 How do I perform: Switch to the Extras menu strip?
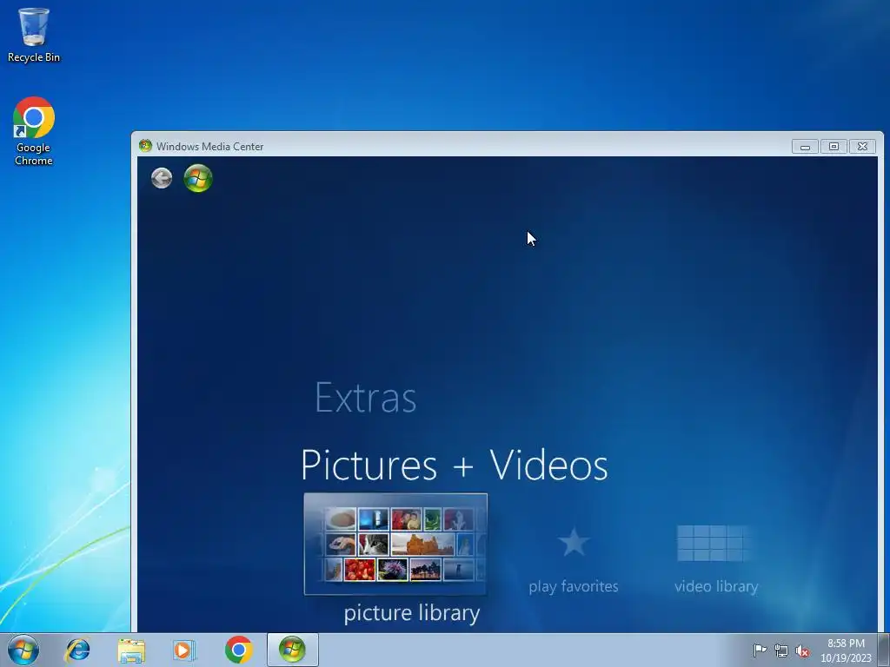click(366, 398)
